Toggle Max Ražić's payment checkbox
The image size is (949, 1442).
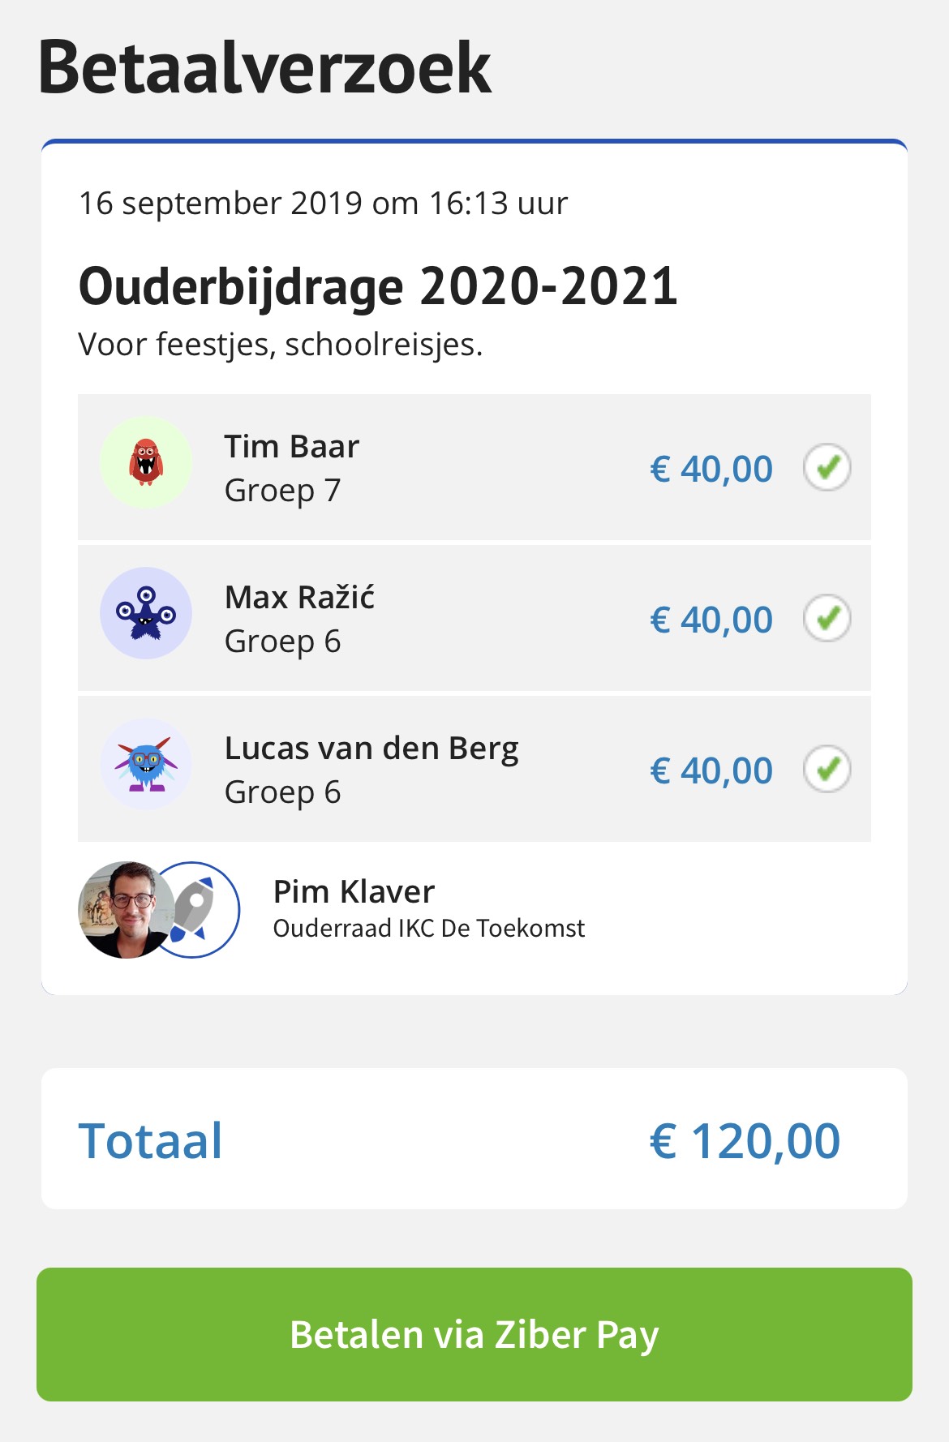click(827, 619)
